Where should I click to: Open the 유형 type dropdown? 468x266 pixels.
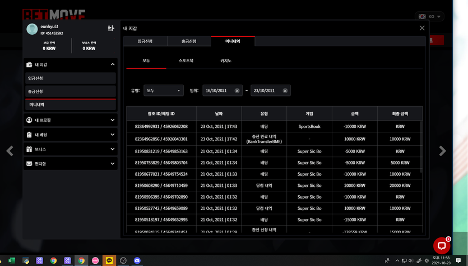pos(164,90)
